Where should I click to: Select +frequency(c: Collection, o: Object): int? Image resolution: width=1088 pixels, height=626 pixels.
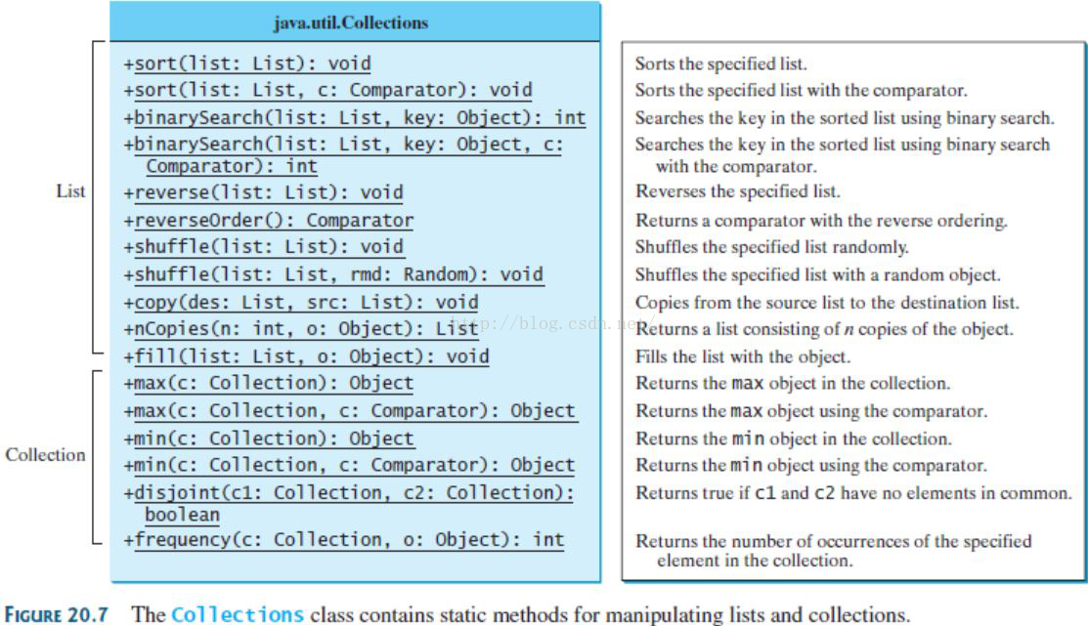(343, 539)
